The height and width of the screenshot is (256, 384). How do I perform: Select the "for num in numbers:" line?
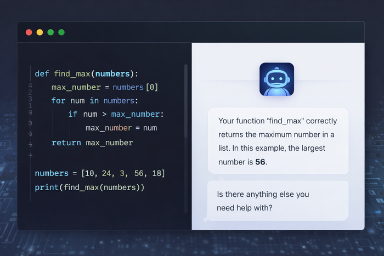pos(95,101)
